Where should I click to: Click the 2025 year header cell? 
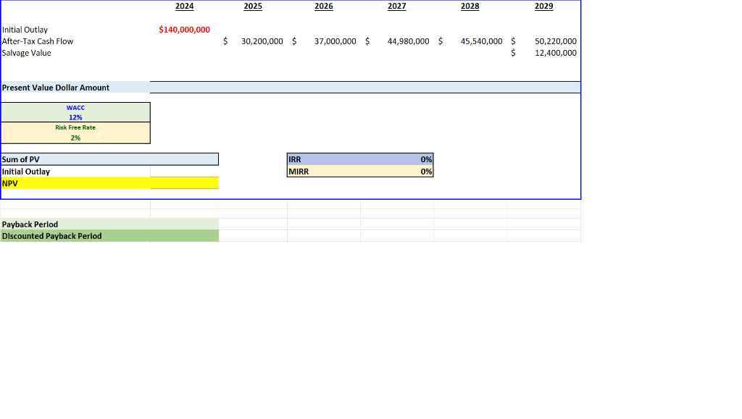coord(252,7)
